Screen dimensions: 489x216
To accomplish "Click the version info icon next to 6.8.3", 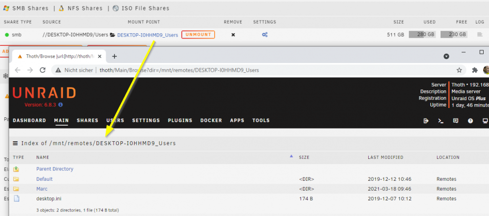I will (61, 105).
